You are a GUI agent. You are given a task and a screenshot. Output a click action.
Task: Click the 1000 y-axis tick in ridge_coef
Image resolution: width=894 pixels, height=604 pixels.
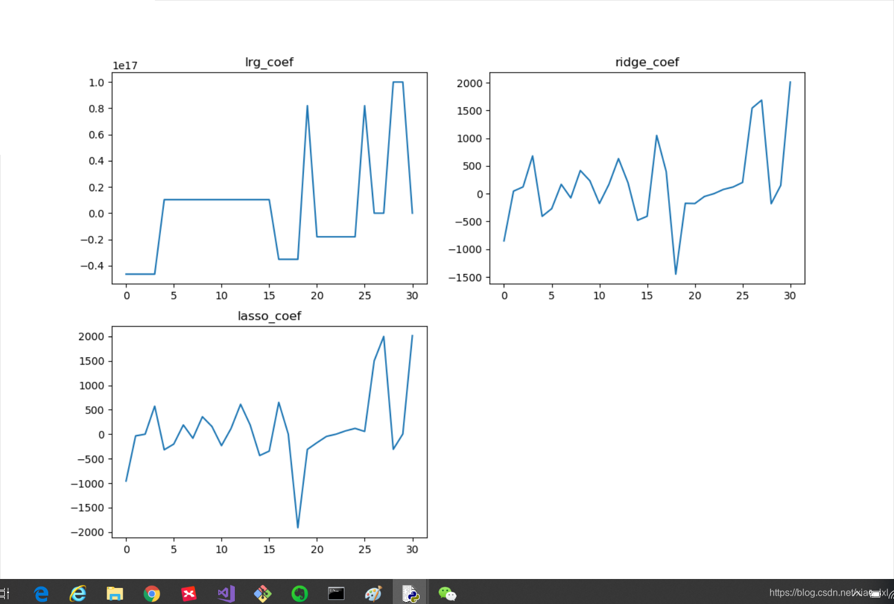tap(470, 139)
